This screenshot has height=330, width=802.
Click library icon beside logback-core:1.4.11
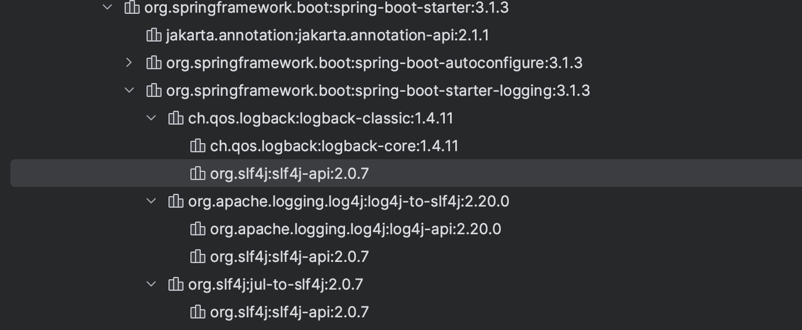pyautogui.click(x=198, y=146)
